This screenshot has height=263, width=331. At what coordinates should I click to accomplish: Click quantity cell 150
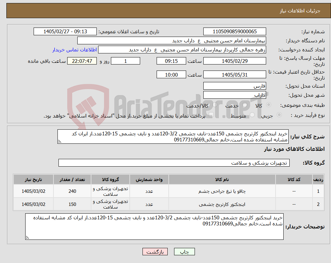72,204
